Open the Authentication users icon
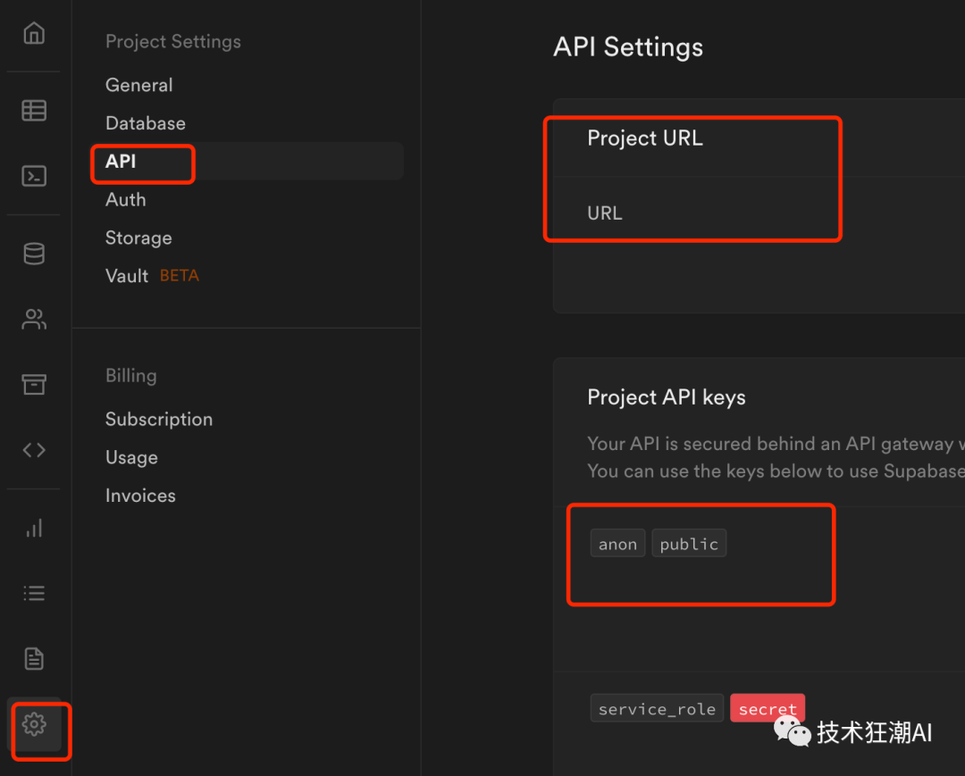965x776 pixels. tap(34, 320)
